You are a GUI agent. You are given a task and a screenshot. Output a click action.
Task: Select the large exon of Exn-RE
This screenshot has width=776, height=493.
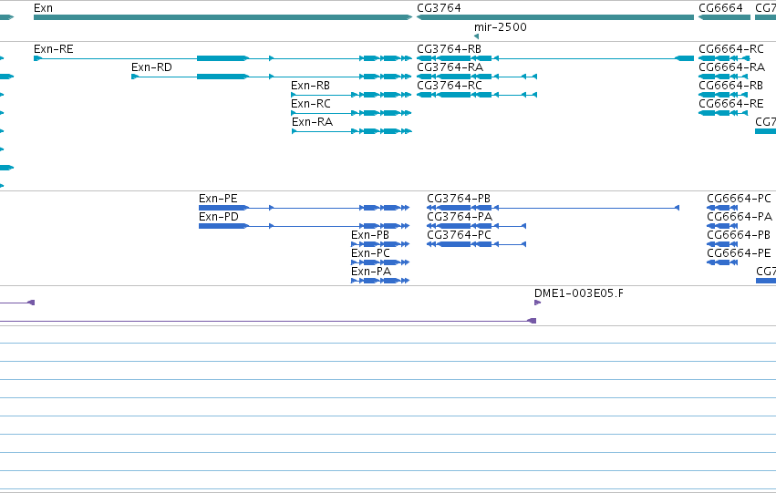(x=222, y=58)
